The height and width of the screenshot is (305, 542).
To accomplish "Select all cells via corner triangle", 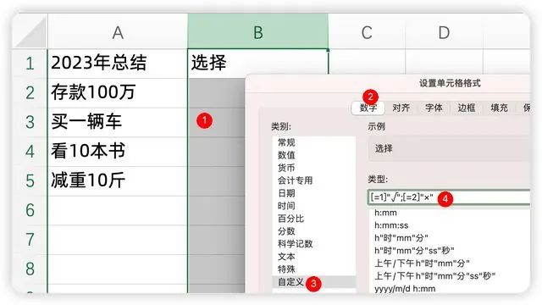I will click(x=30, y=32).
